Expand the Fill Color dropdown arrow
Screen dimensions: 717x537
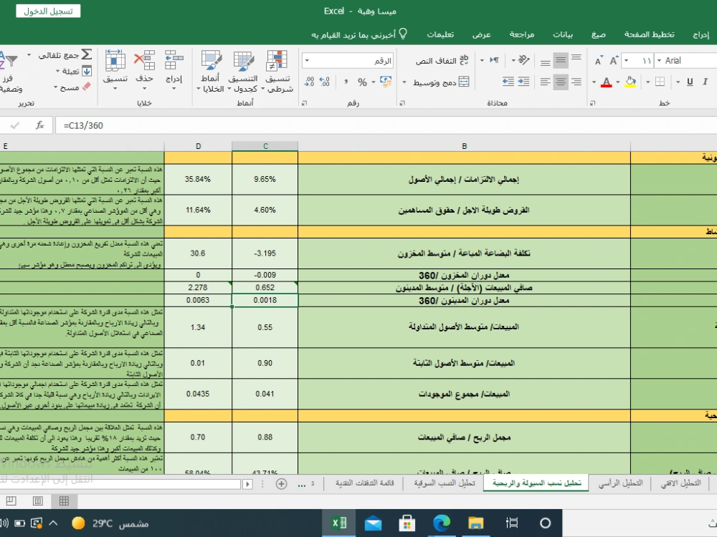pyautogui.click(x=618, y=82)
